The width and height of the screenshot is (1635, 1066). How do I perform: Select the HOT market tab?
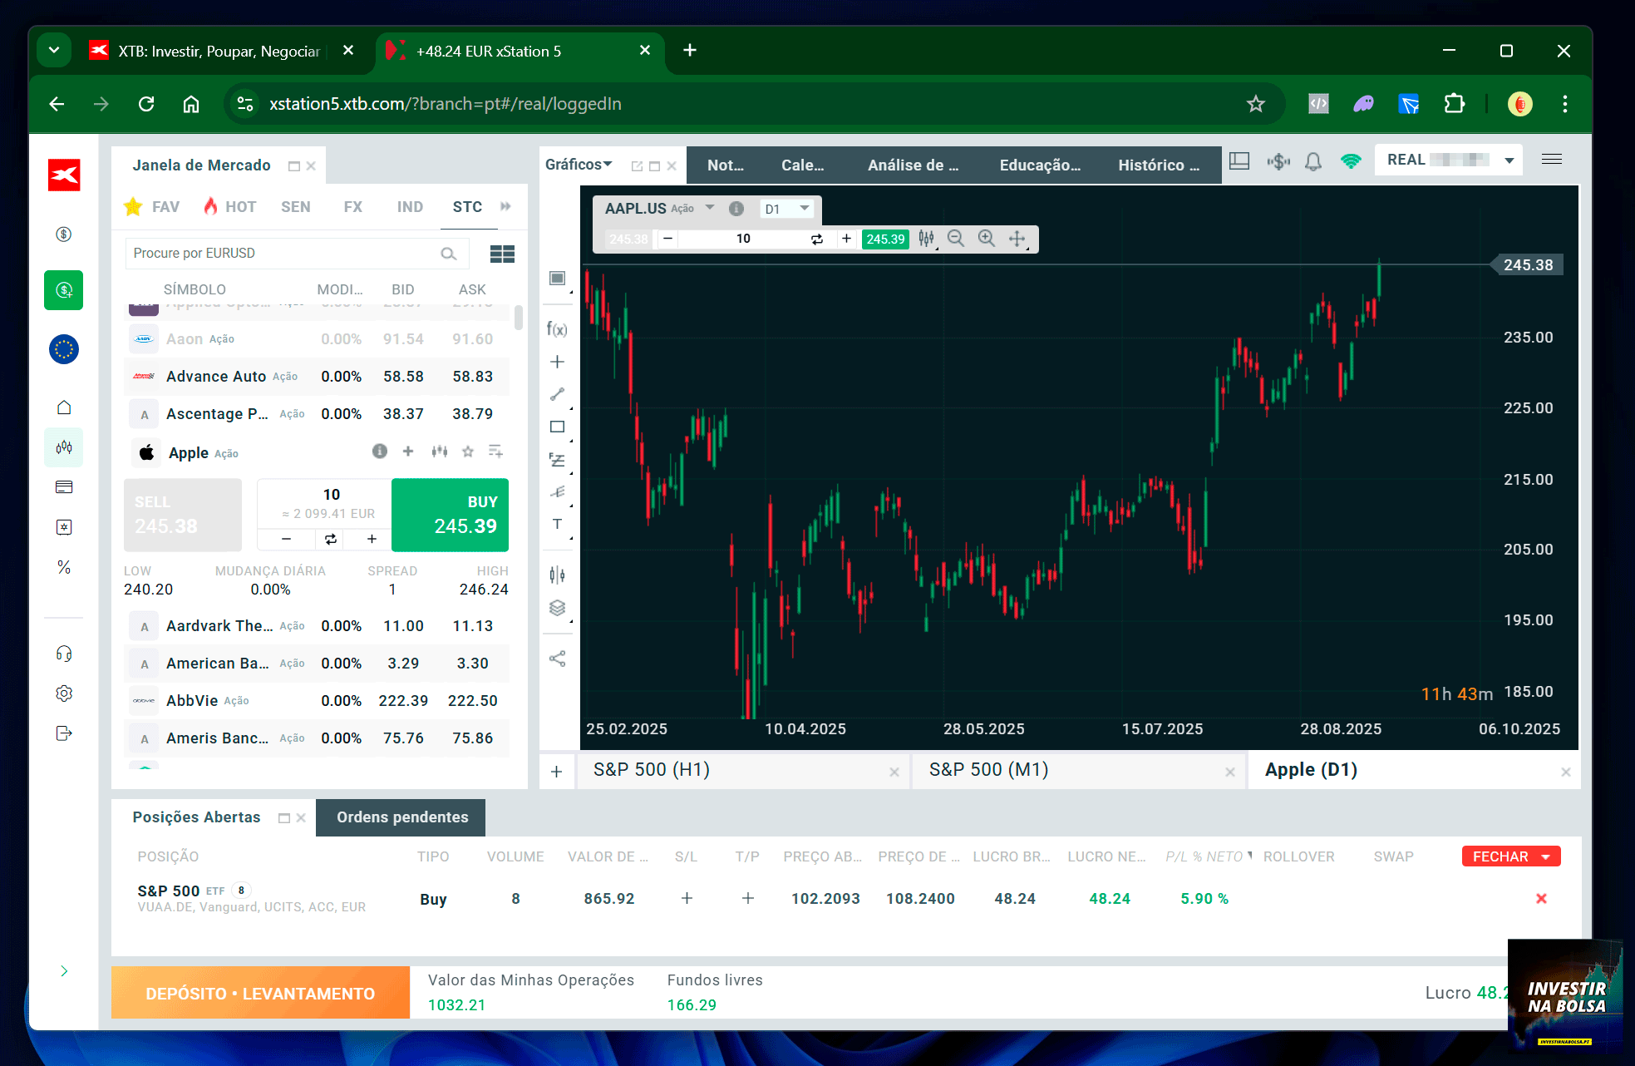click(230, 206)
